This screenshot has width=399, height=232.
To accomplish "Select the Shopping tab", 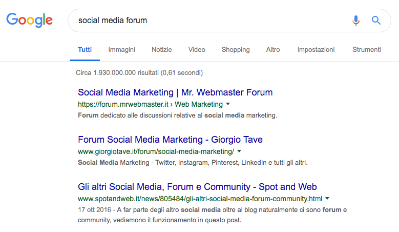I will click(236, 49).
